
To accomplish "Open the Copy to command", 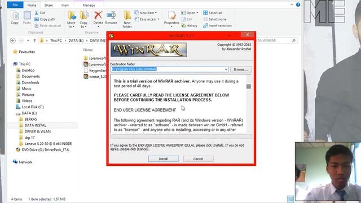I will pyautogui.click(x=83, y=19).
